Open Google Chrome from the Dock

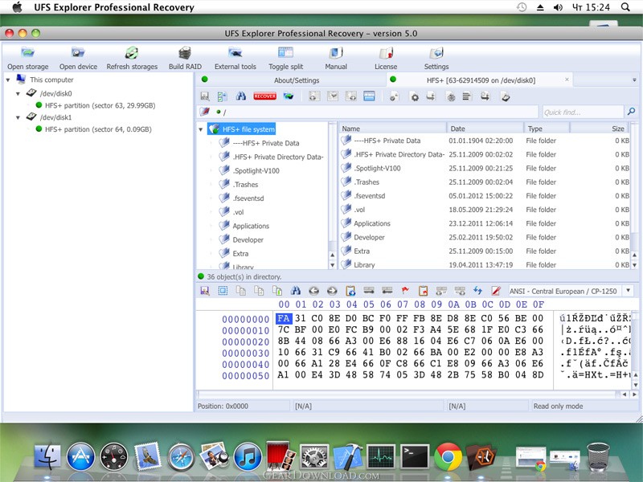pos(448,456)
